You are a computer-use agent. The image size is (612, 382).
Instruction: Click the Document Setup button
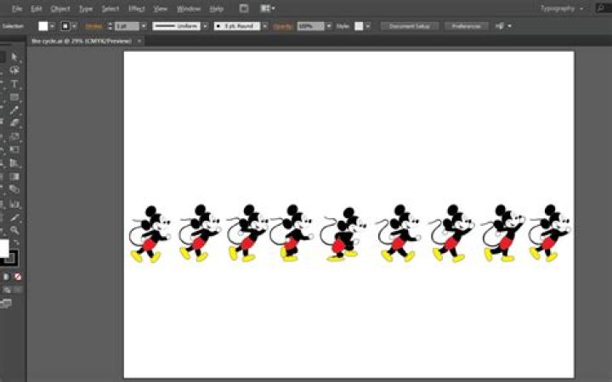(410, 26)
